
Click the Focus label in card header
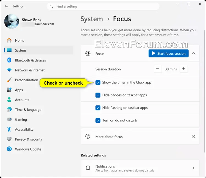coord(100,54)
